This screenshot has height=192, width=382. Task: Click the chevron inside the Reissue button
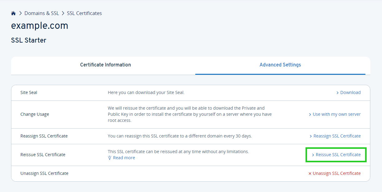(x=313, y=155)
